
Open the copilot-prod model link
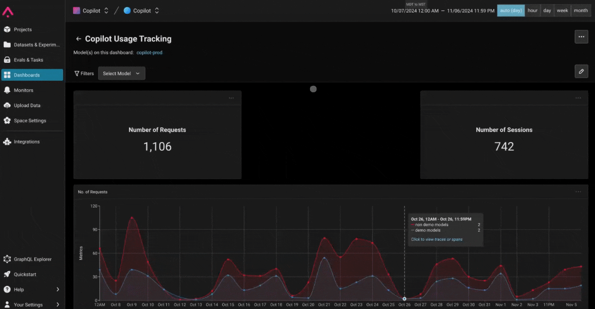[x=149, y=52]
